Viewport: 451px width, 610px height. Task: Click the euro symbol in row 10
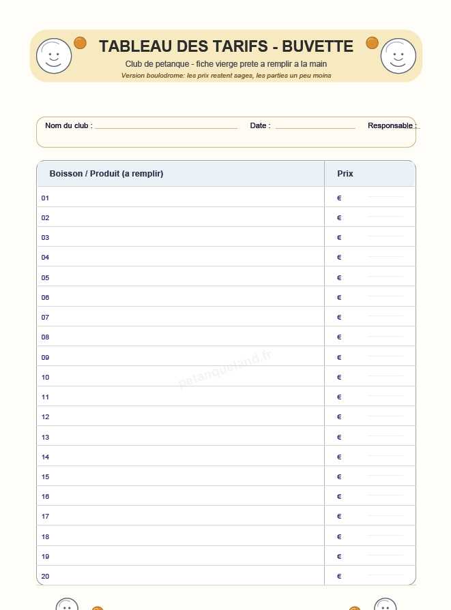339,377
